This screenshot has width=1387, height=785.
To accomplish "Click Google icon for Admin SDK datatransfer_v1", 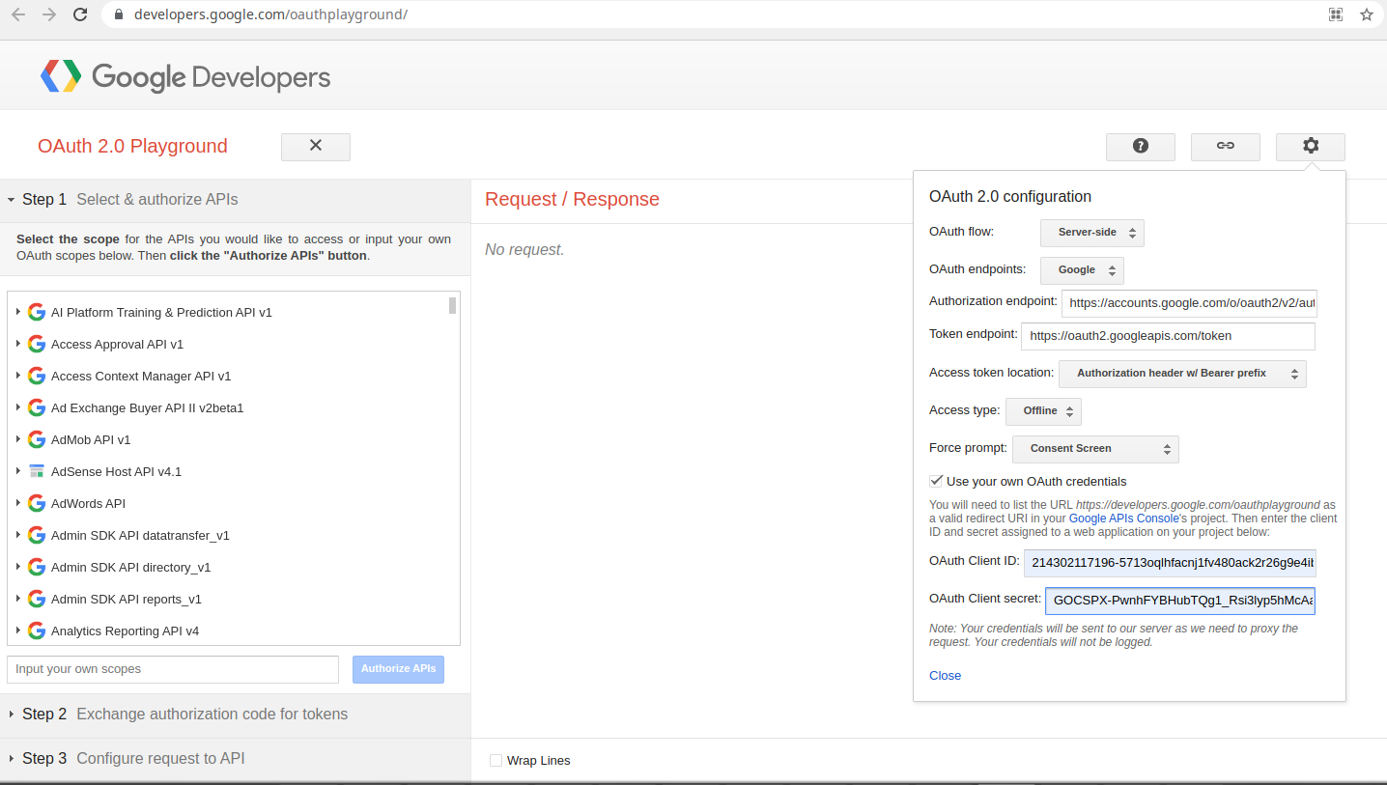I will (37, 535).
